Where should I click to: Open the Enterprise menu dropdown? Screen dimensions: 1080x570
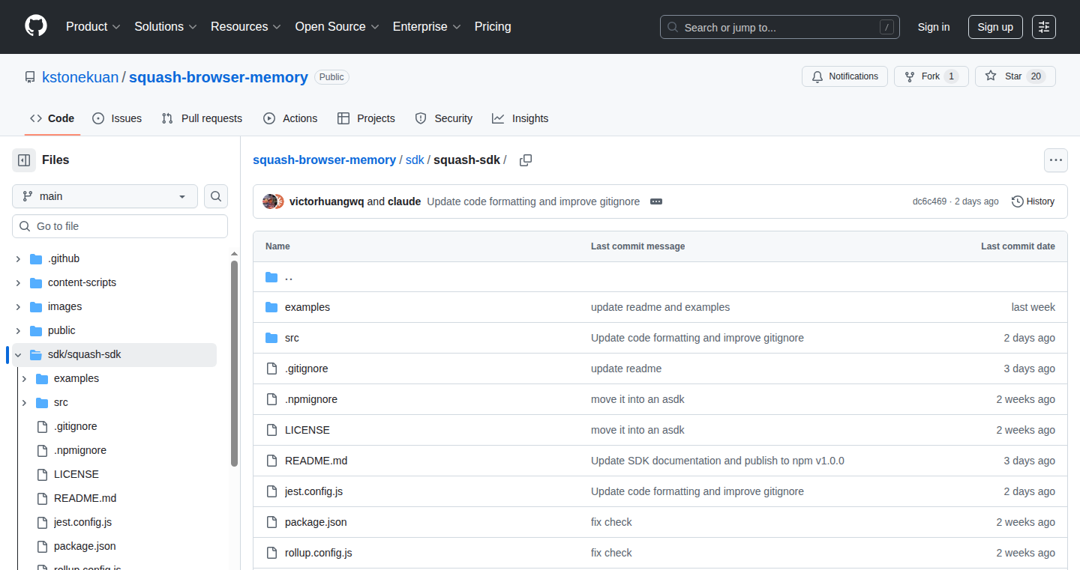pos(427,27)
